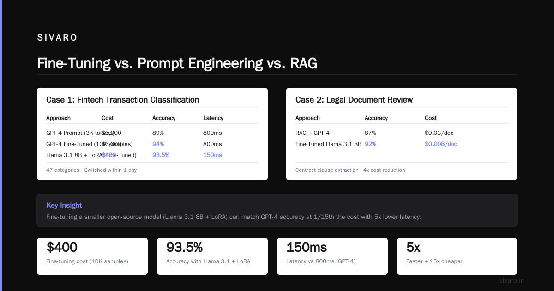
Task: Click the 92% accuracy in Case 2
Action: click(x=370, y=144)
